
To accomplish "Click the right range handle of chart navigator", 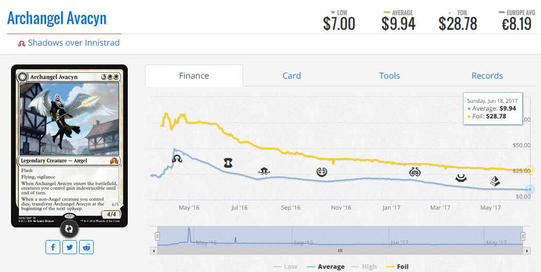I will pos(523,236).
